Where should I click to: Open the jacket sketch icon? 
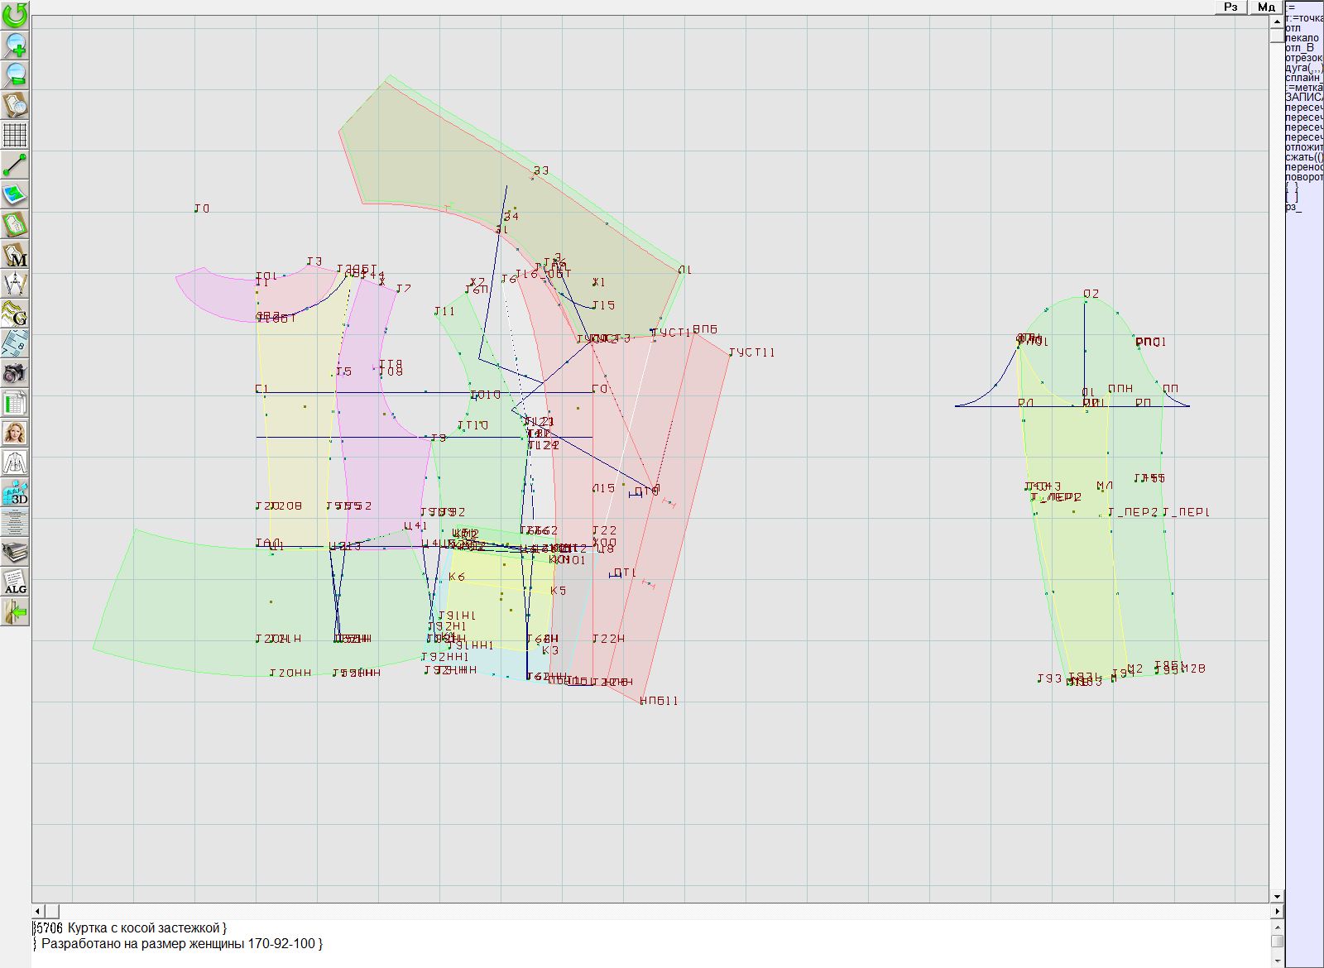point(15,462)
